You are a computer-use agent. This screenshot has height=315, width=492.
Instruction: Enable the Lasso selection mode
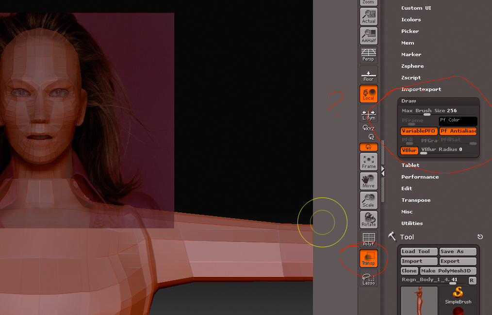click(369, 278)
